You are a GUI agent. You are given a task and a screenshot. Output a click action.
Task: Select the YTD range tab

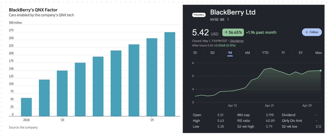point(265,53)
